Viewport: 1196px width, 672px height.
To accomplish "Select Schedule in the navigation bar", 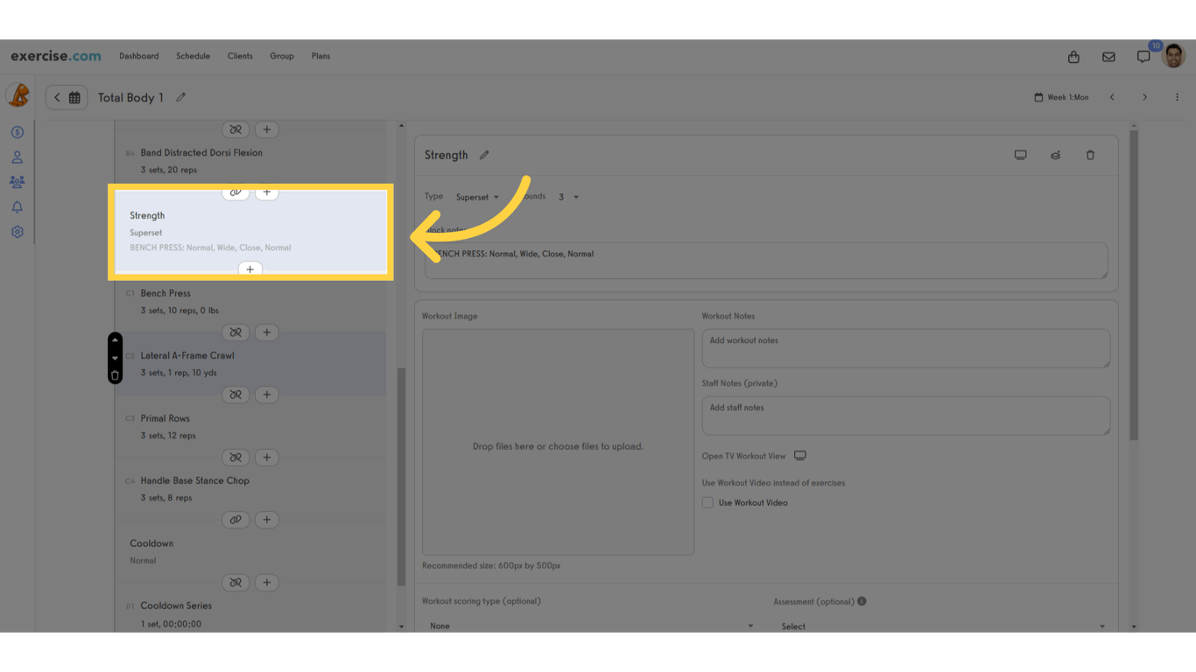I will 193,56.
